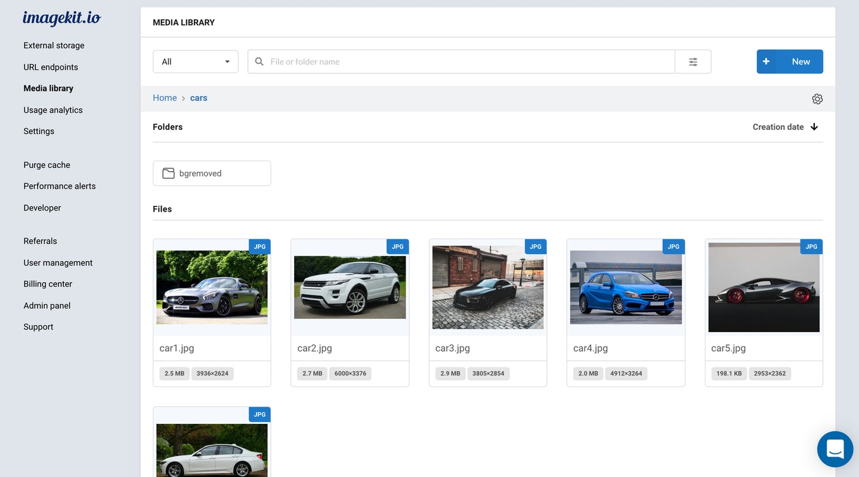Click the 3936×2624 dimensions tag

(212, 374)
